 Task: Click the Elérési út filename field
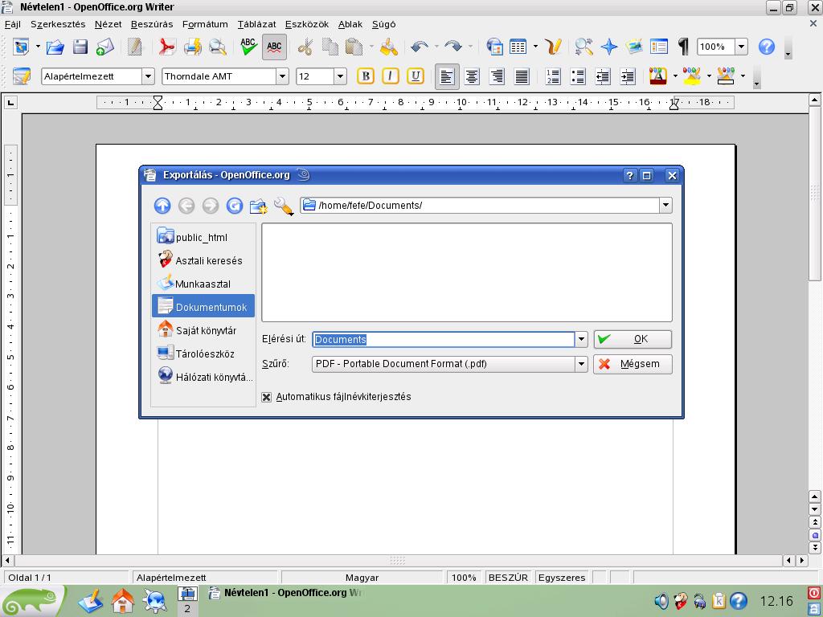click(444, 340)
